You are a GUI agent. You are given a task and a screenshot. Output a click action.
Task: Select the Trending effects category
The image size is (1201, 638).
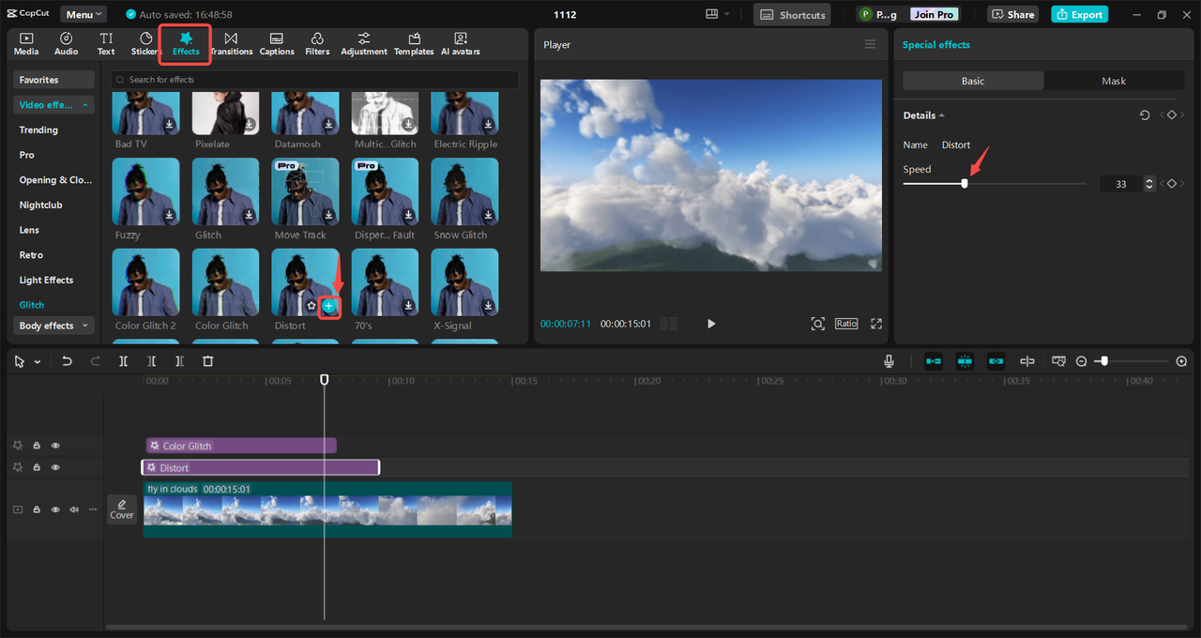[38, 130]
